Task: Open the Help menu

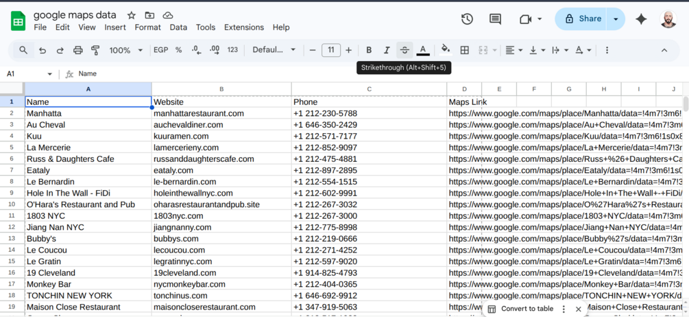Action: (x=281, y=27)
